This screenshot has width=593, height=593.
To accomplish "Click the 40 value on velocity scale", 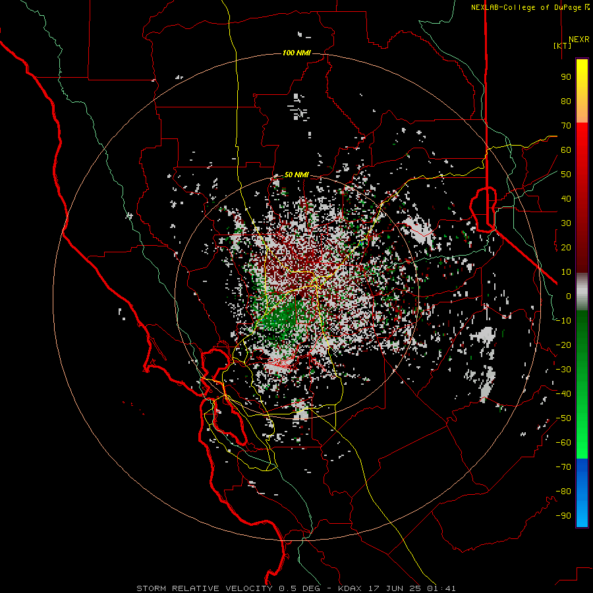I will coord(566,199).
